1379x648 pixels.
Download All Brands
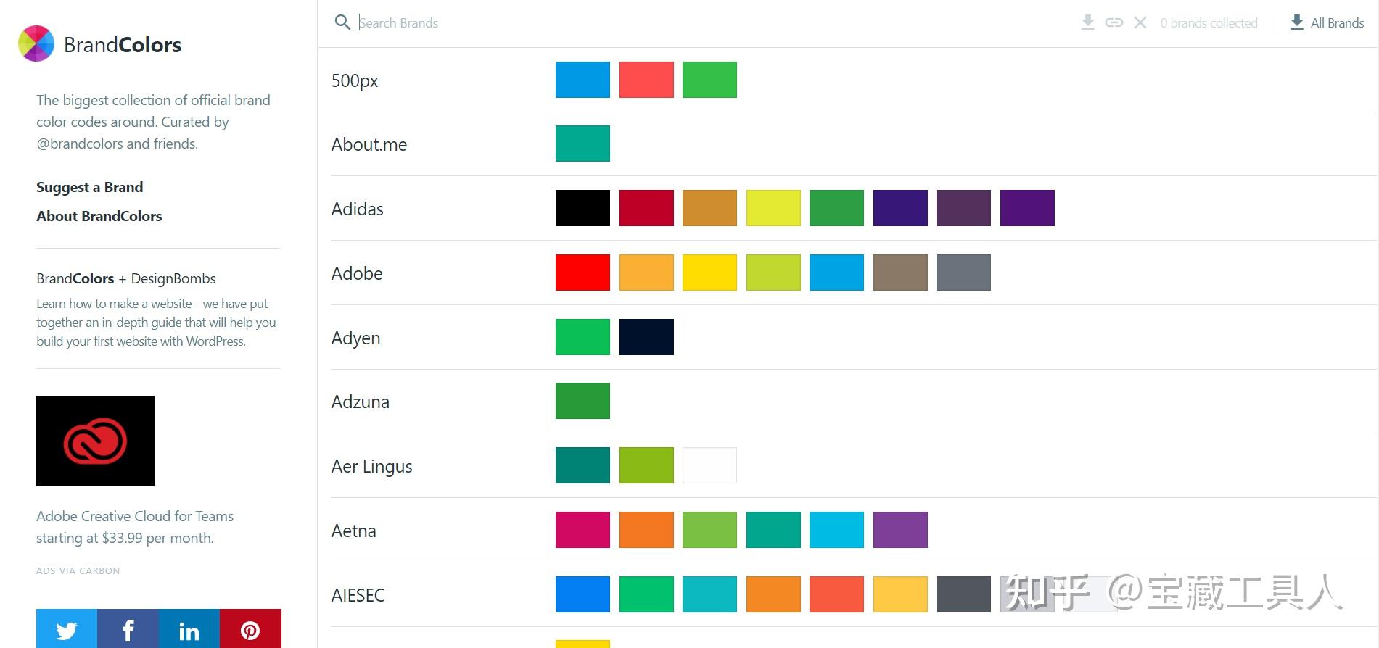point(1327,22)
